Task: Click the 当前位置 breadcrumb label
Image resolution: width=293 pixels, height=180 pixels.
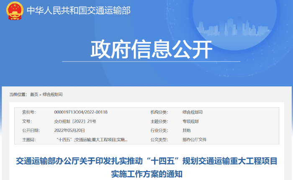Action: pos(18,95)
